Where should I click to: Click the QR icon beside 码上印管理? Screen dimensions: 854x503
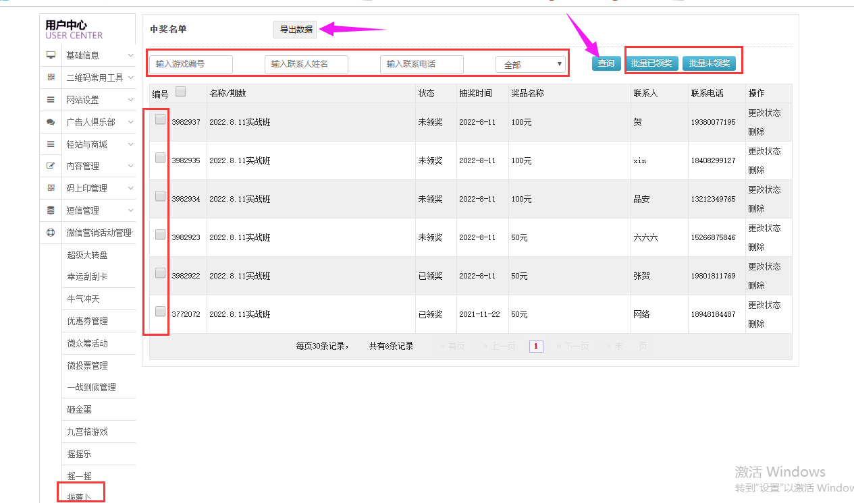(51, 188)
